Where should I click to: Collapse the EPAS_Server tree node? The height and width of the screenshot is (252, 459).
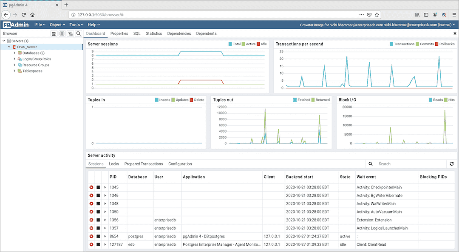(x=9, y=47)
